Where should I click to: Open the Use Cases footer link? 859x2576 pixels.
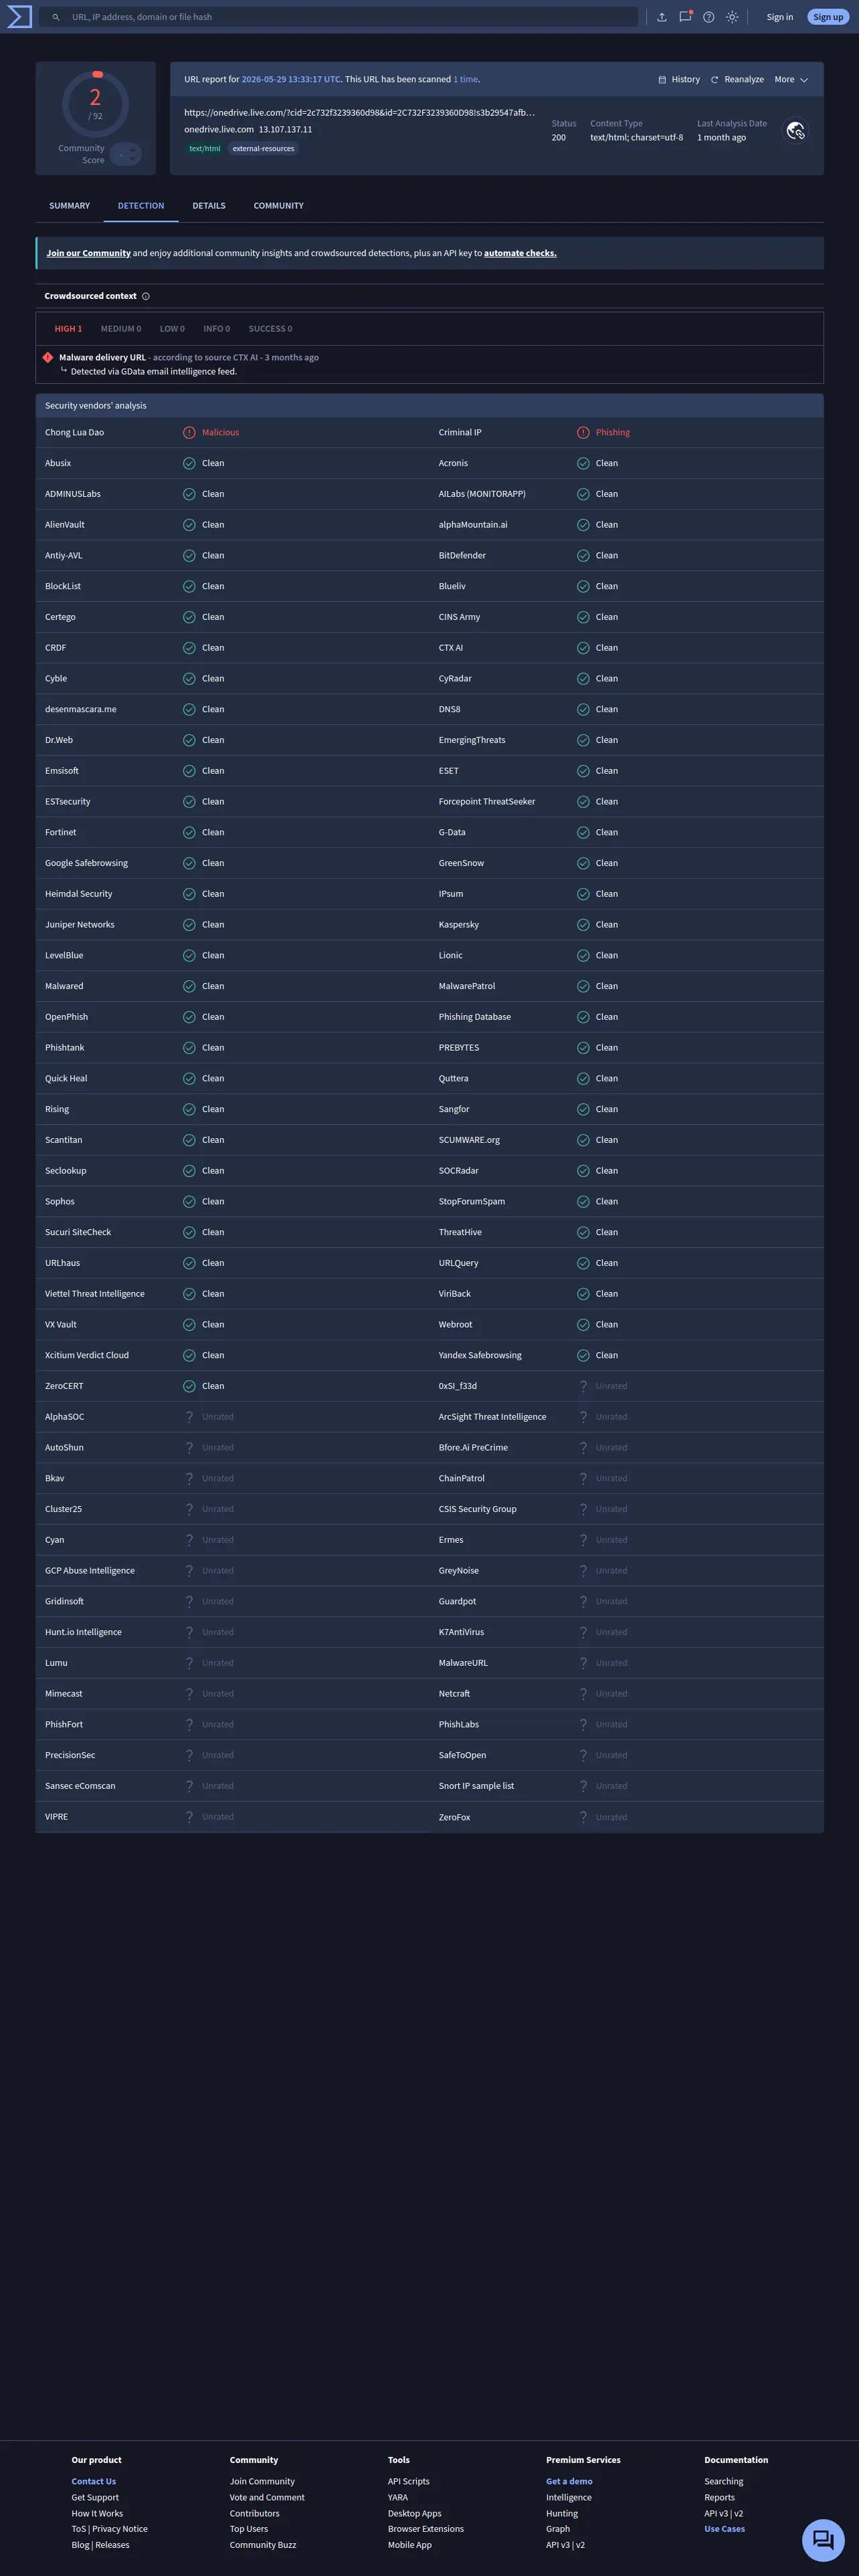point(725,2529)
